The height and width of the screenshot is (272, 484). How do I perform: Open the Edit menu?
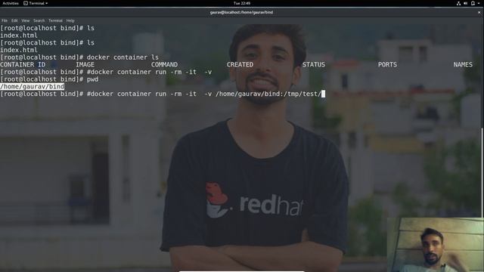click(14, 20)
